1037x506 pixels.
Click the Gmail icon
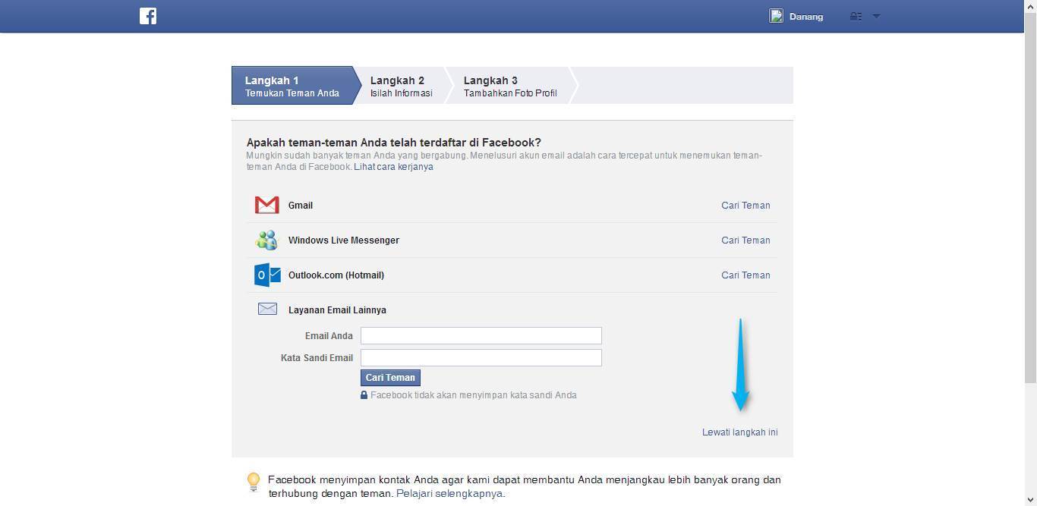[267, 205]
